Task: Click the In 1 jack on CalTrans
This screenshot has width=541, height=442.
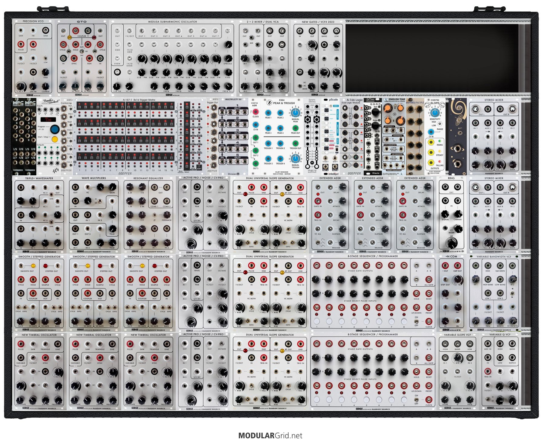Action: tap(368, 143)
